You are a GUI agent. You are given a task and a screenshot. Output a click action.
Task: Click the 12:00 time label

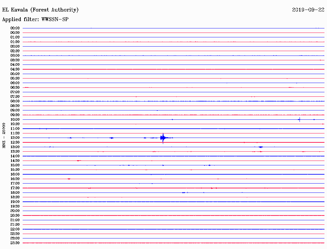click(x=15, y=138)
